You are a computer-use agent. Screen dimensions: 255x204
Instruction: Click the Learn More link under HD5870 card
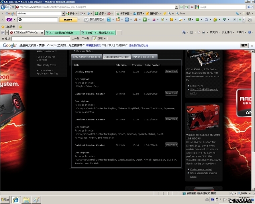click(x=196, y=86)
